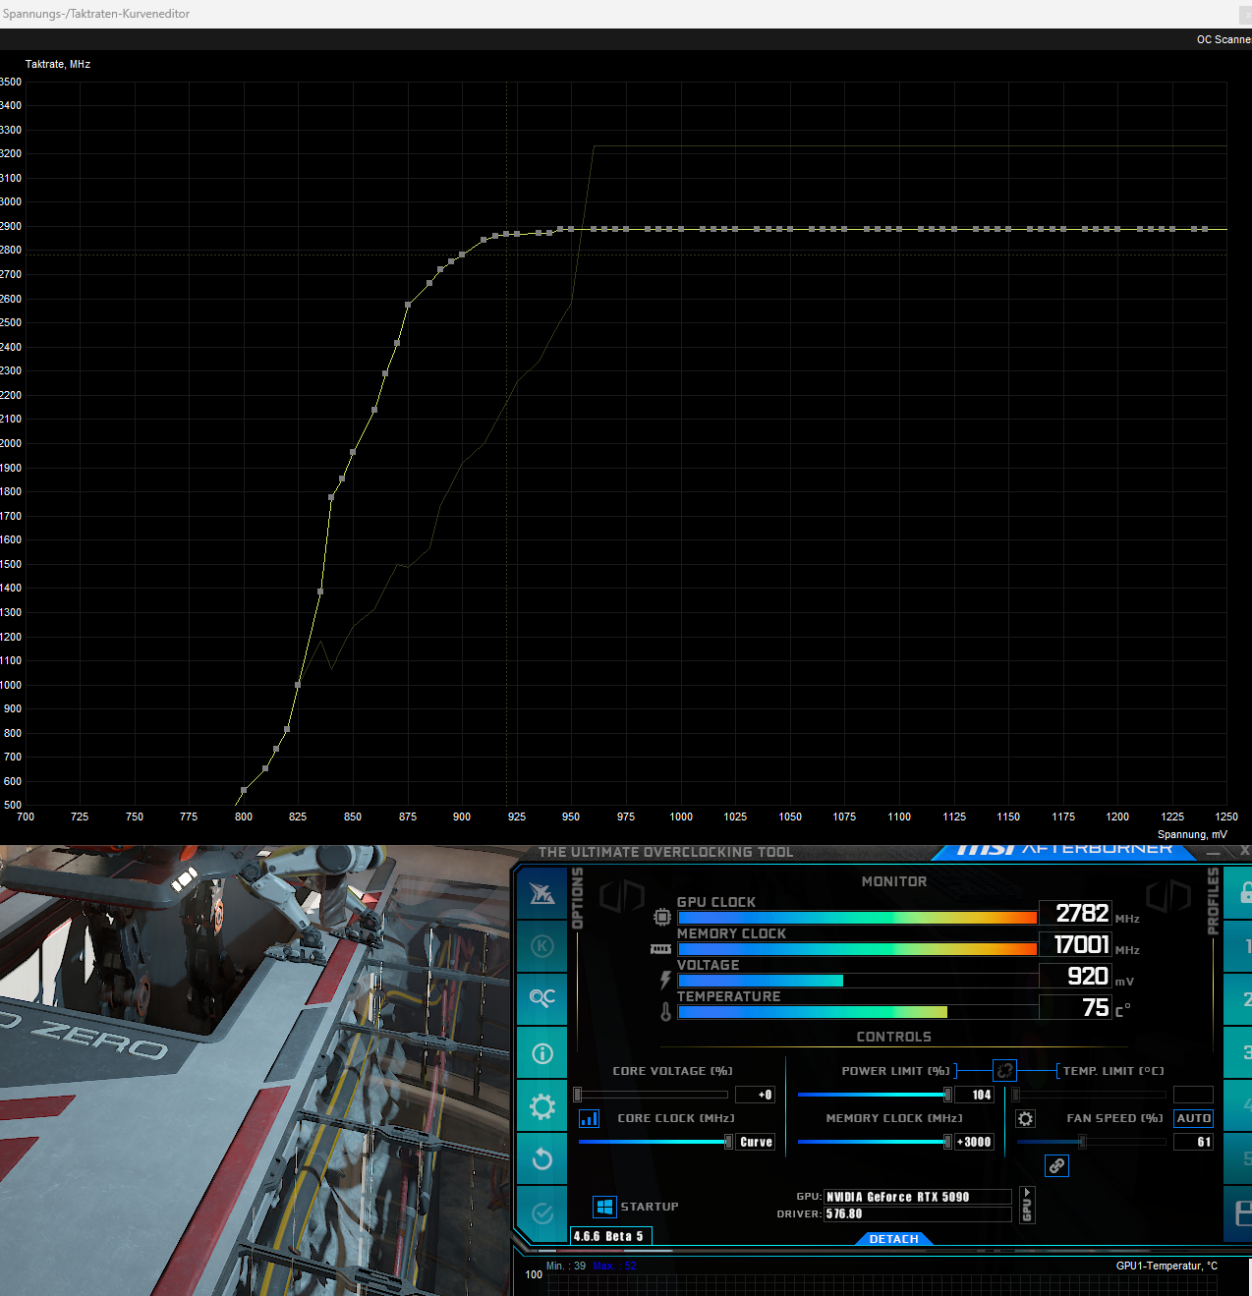Click the version label 4.6.6 Beta 5
Screen dimensions: 1252x1296
(x=610, y=1236)
